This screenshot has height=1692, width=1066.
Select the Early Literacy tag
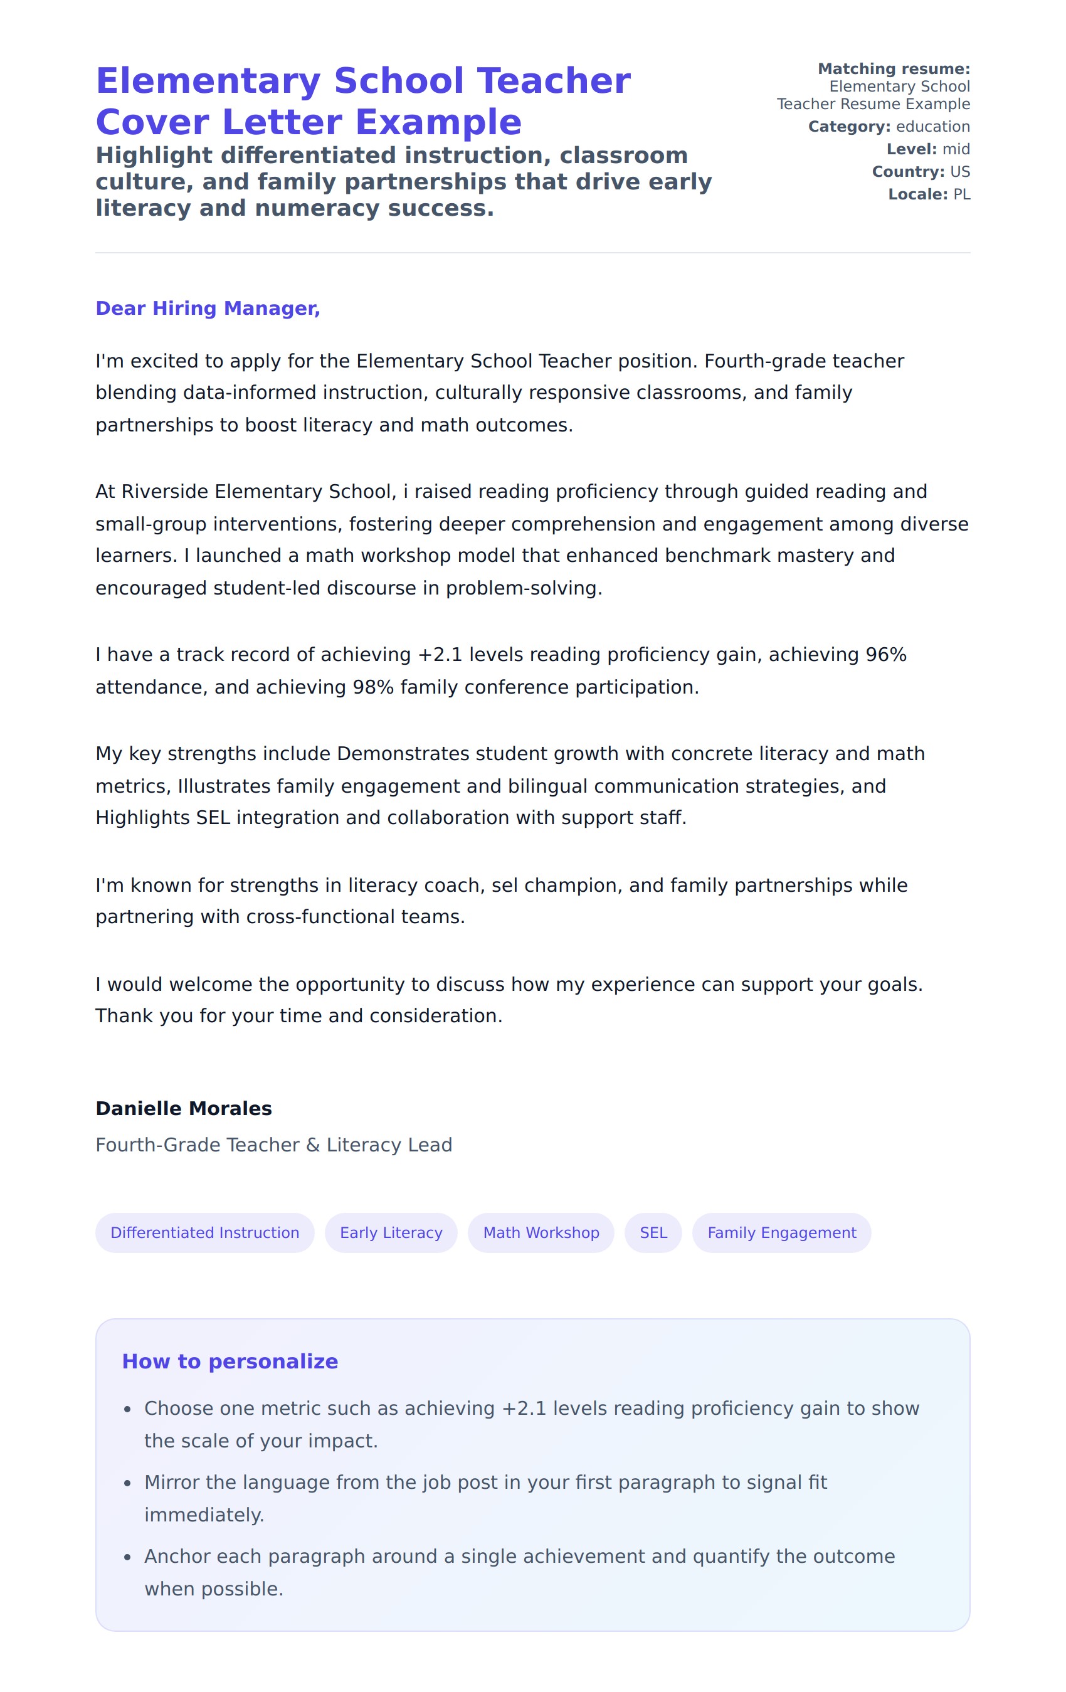click(x=391, y=1232)
